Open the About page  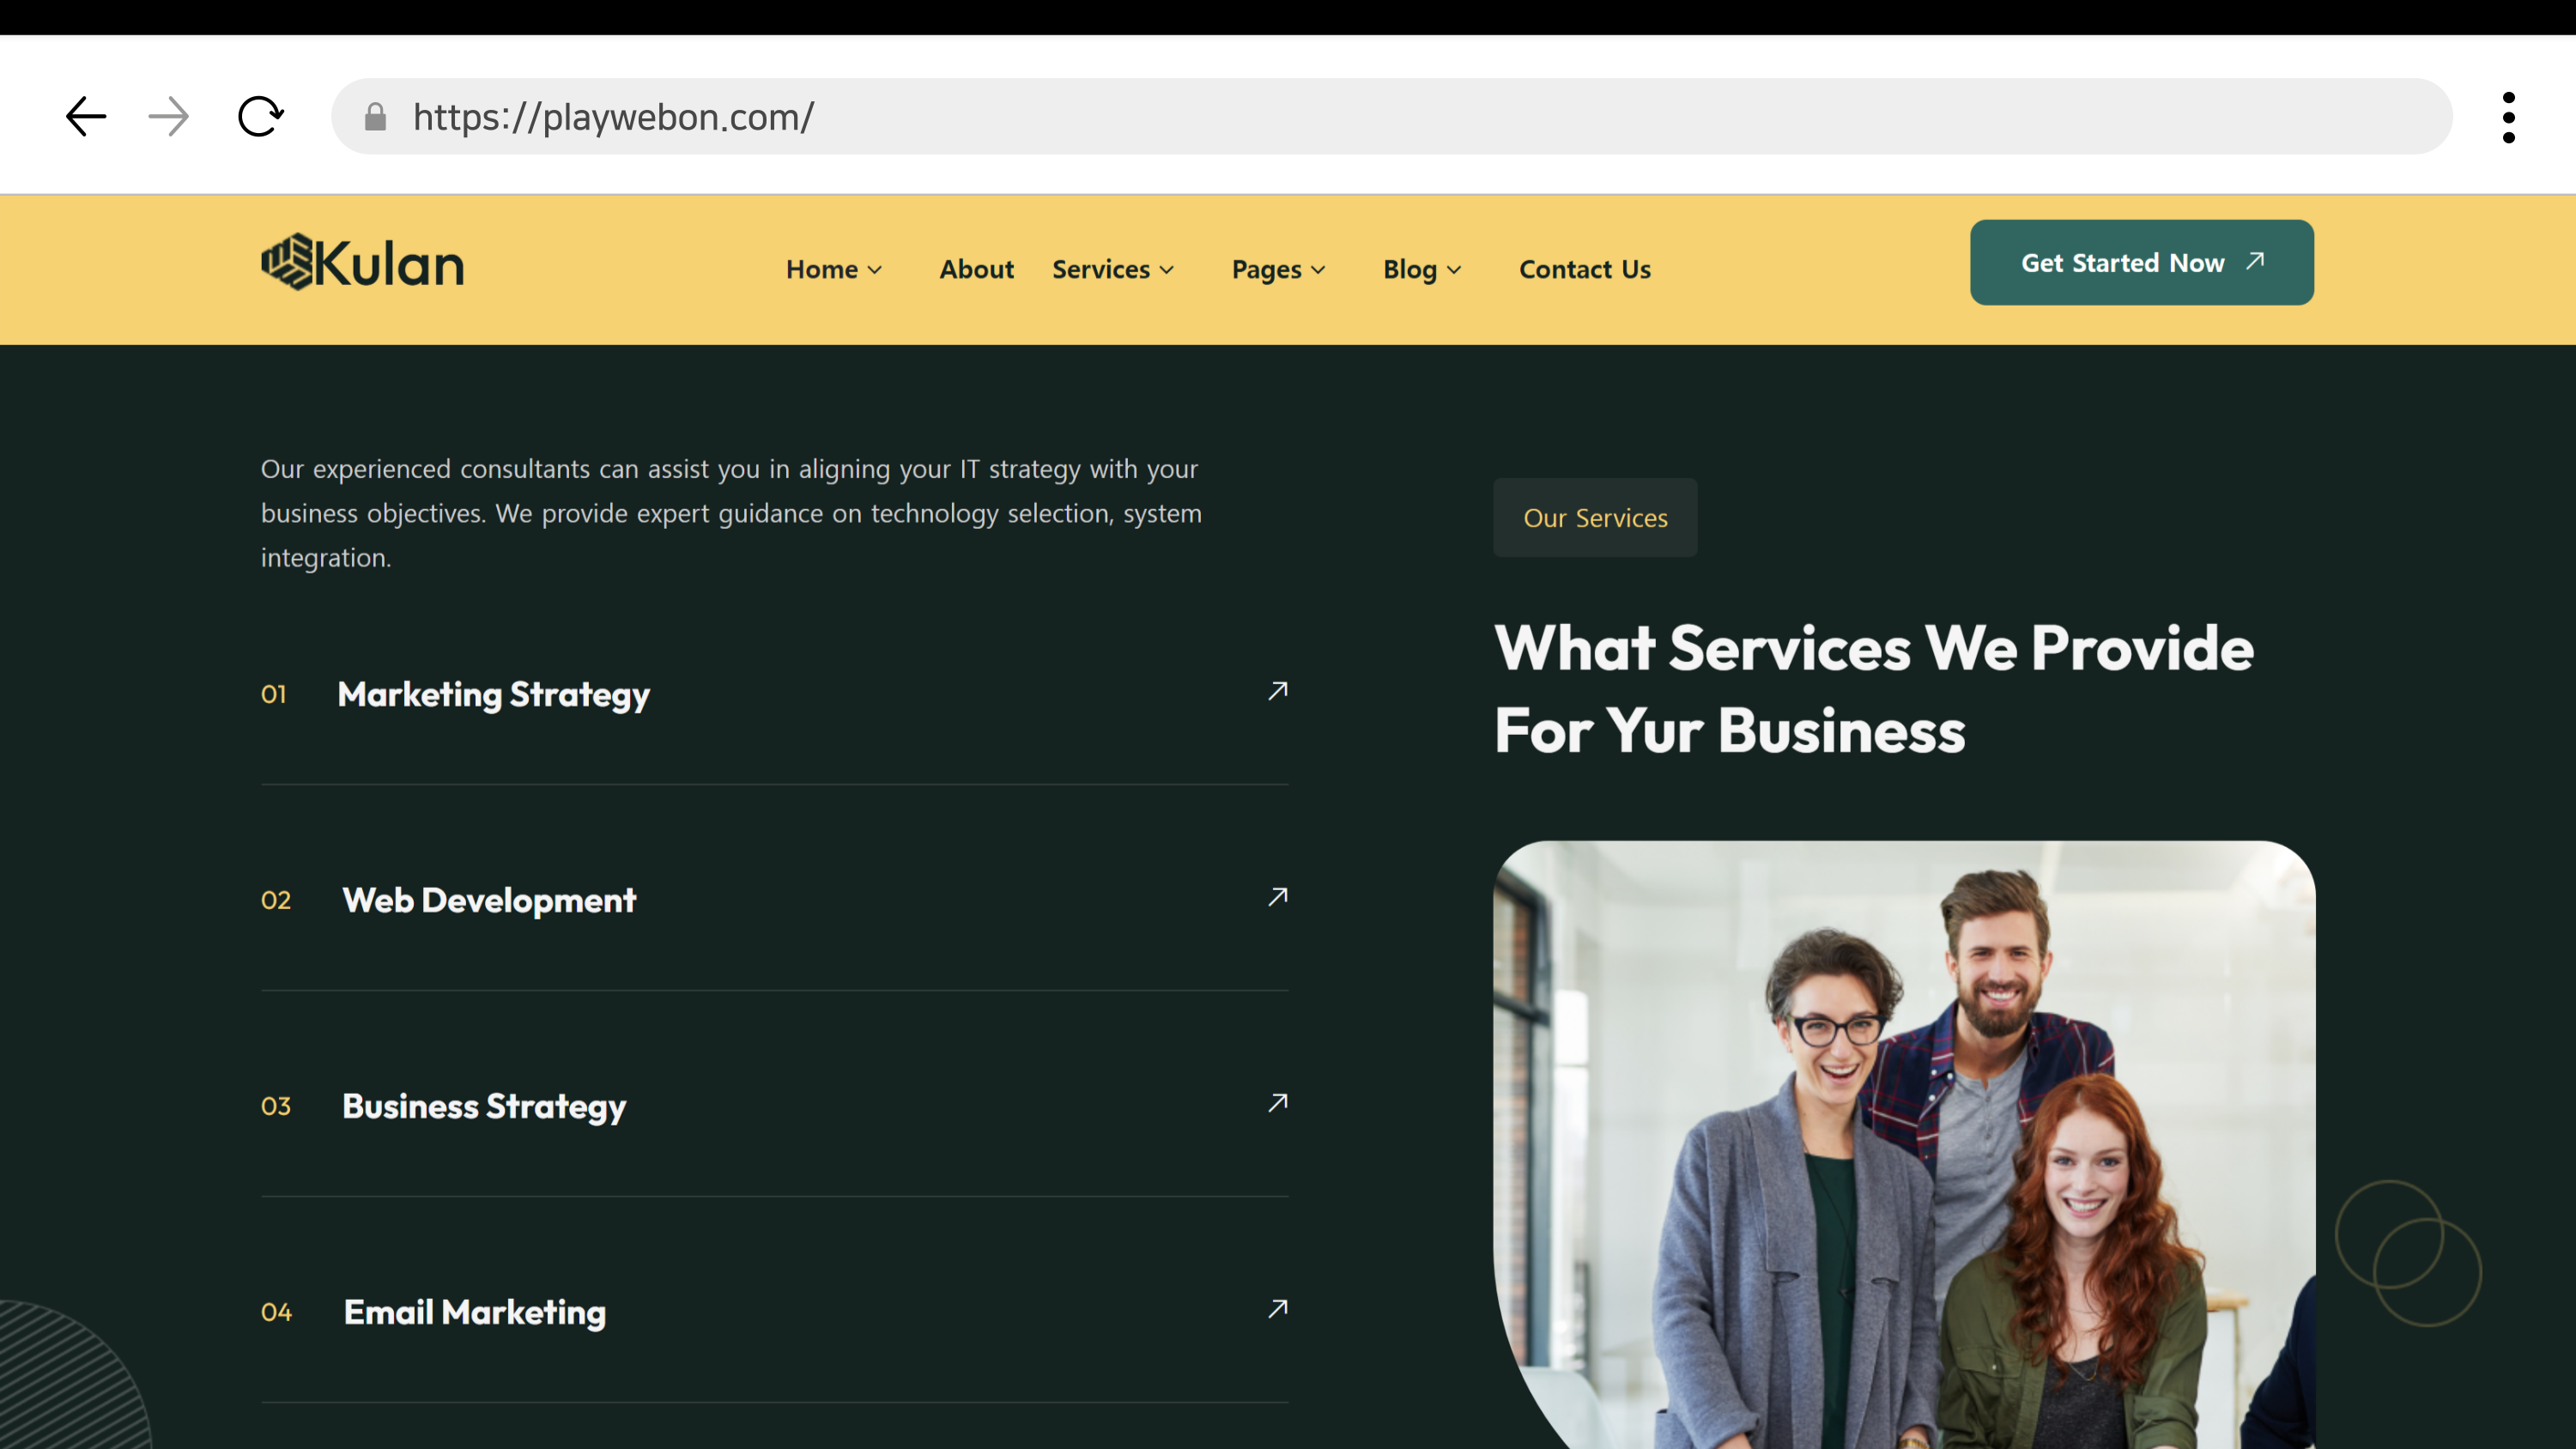coord(976,269)
